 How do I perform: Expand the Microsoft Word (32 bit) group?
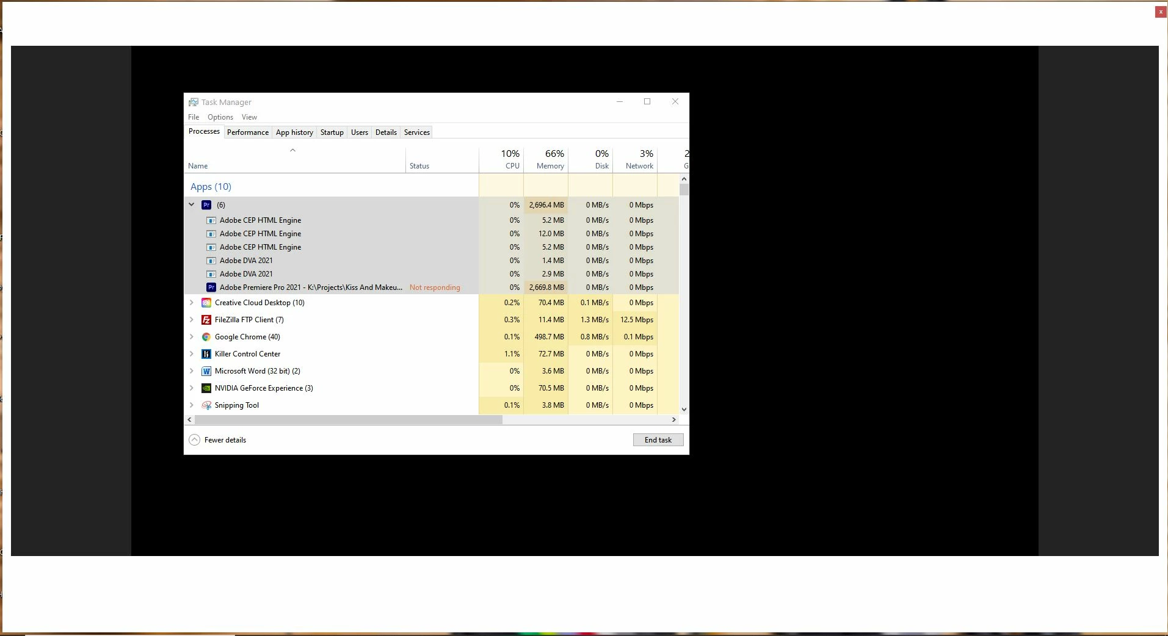191,371
